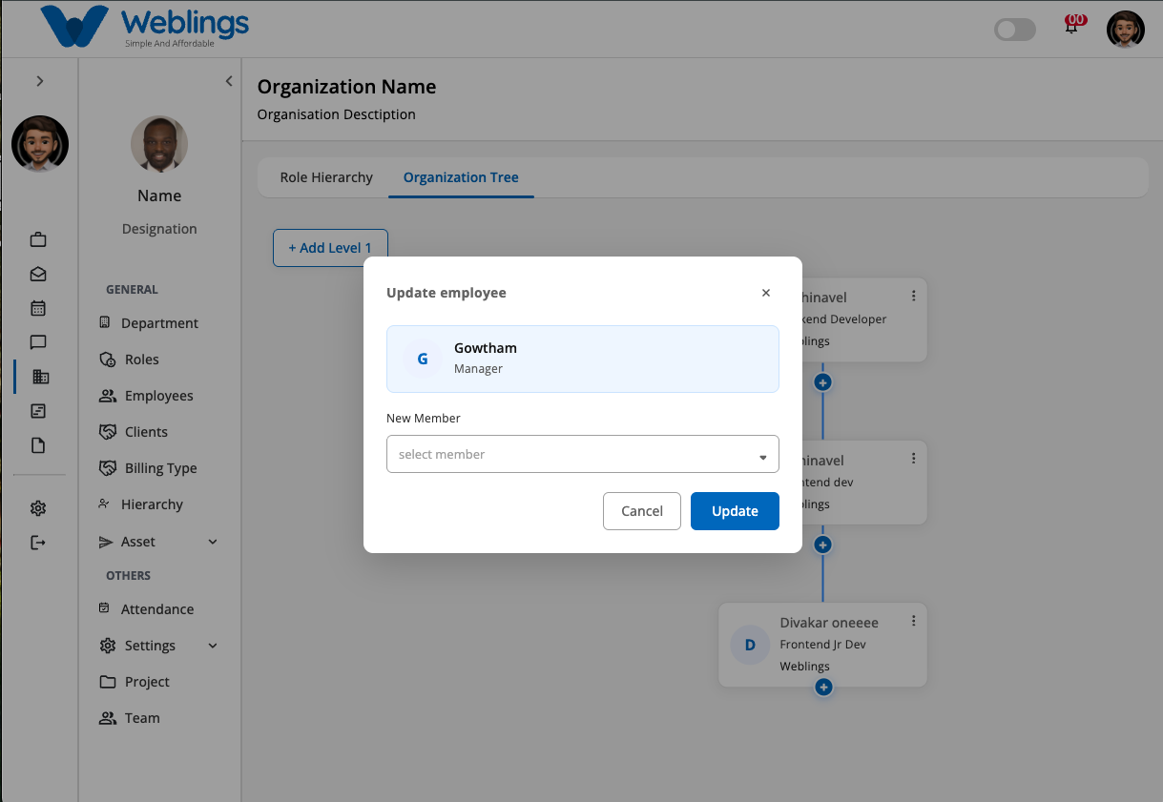Open Attendance under Others
Viewport: 1163px width, 802px height.
(146, 609)
